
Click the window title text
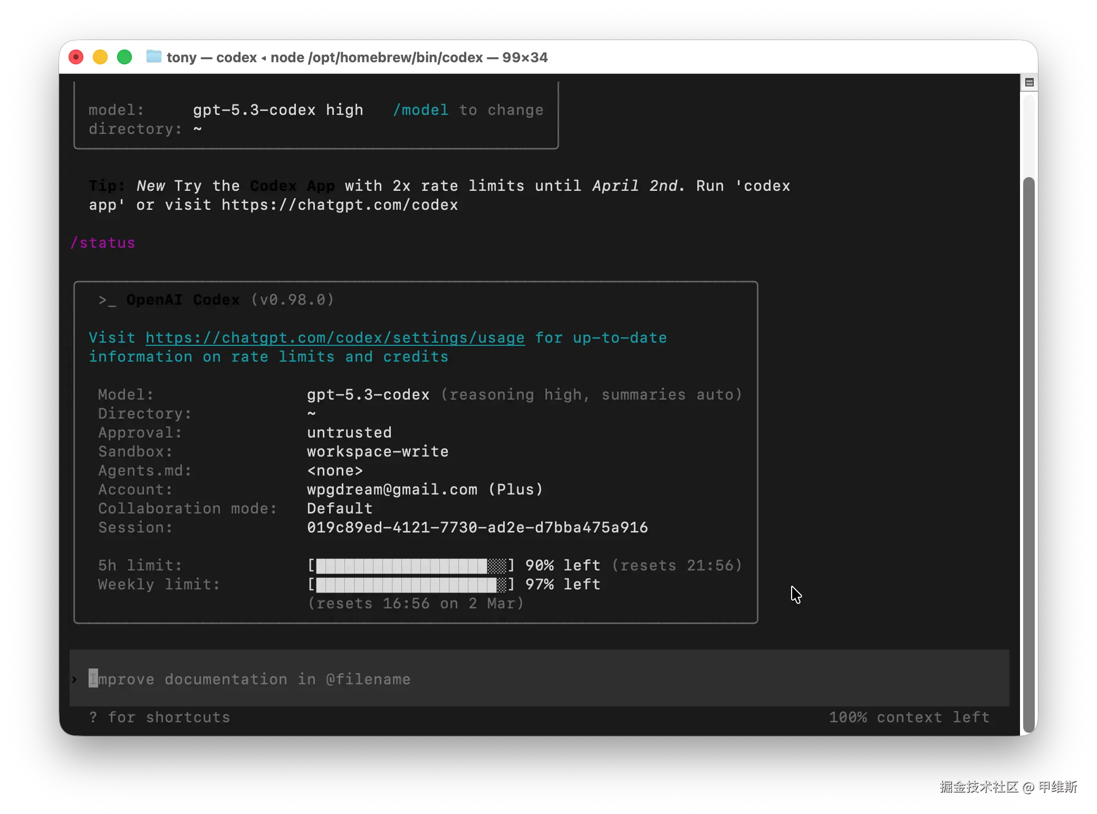(x=357, y=57)
